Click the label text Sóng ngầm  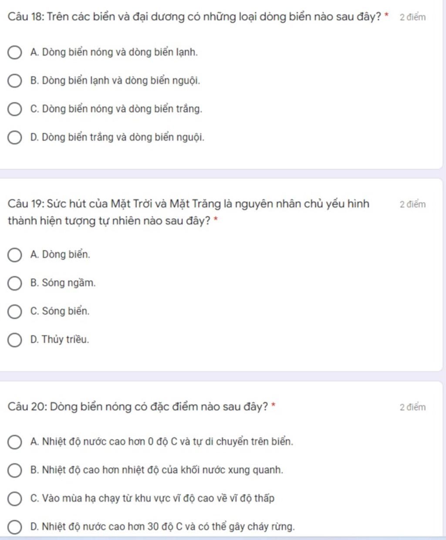(69, 283)
